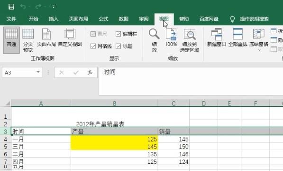This screenshot has width=283, height=171.
Task: Switch to 分页预览 view
Action: 28,40
